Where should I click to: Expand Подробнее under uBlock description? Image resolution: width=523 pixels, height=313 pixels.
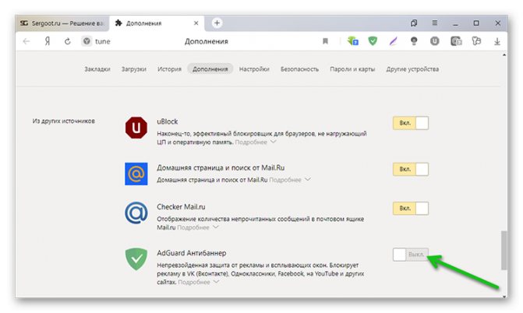tap(256, 142)
